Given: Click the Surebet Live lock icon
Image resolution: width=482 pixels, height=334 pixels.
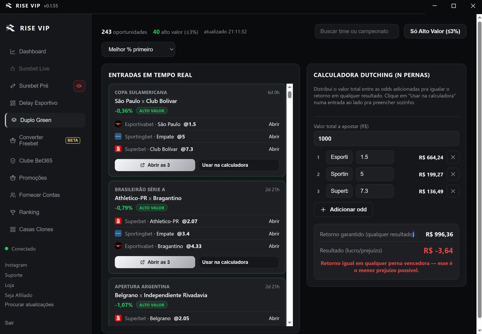Looking at the screenshot, I should coord(13,69).
